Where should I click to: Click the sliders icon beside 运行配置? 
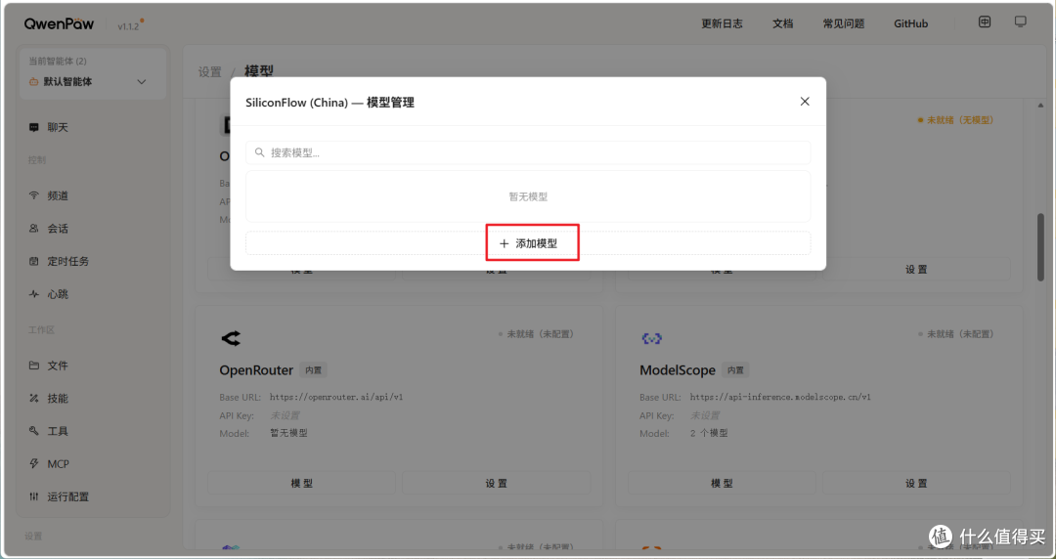(x=33, y=496)
